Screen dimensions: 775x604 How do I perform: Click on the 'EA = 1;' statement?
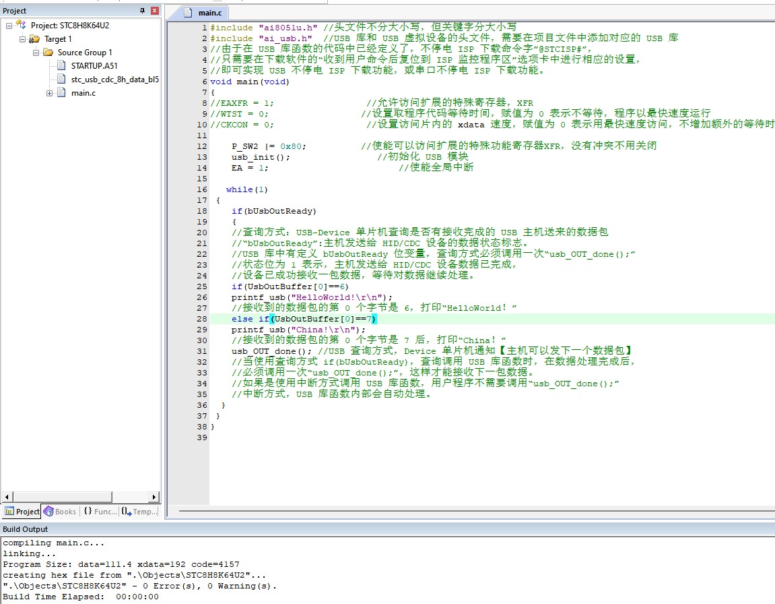[250, 169]
